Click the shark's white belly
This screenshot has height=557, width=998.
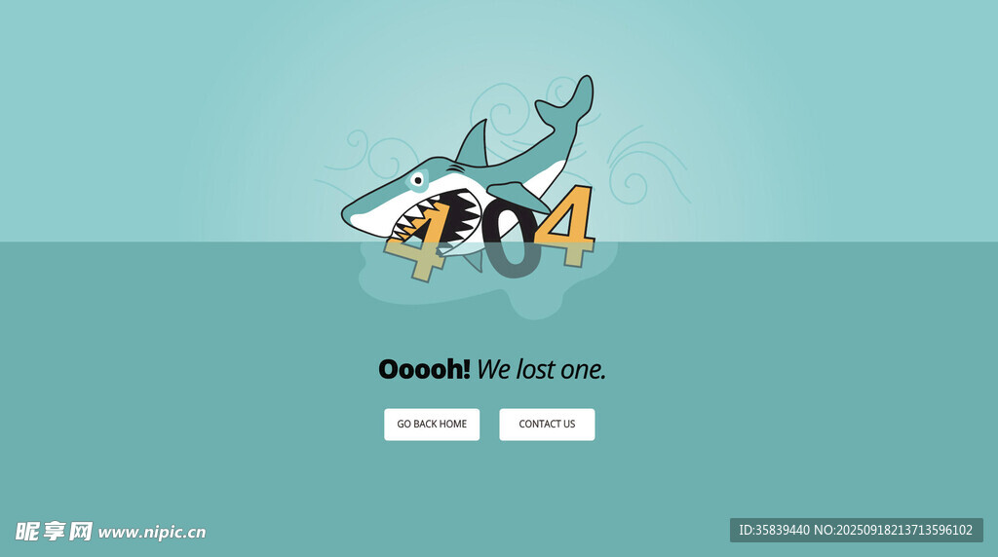(541, 180)
